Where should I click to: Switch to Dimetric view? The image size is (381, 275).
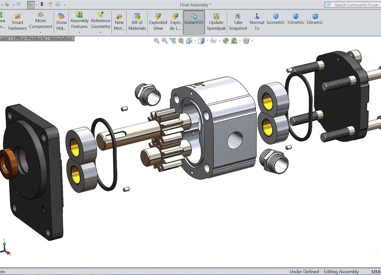[315, 19]
